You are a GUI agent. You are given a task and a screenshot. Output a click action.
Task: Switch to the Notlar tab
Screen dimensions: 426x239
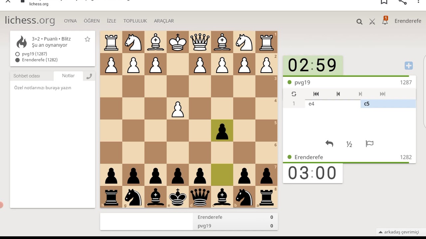click(68, 76)
